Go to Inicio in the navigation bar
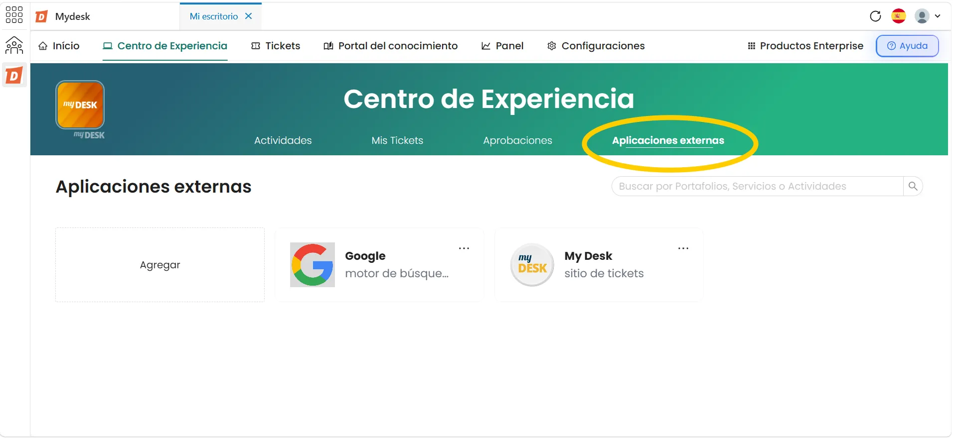The image size is (953, 438). tap(59, 46)
